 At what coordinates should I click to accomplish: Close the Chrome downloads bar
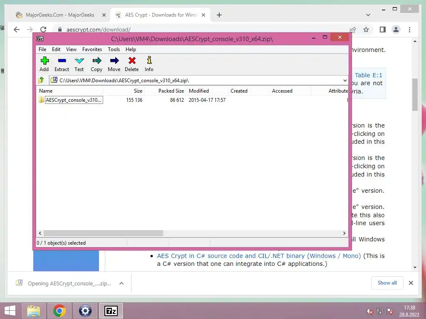(411, 283)
